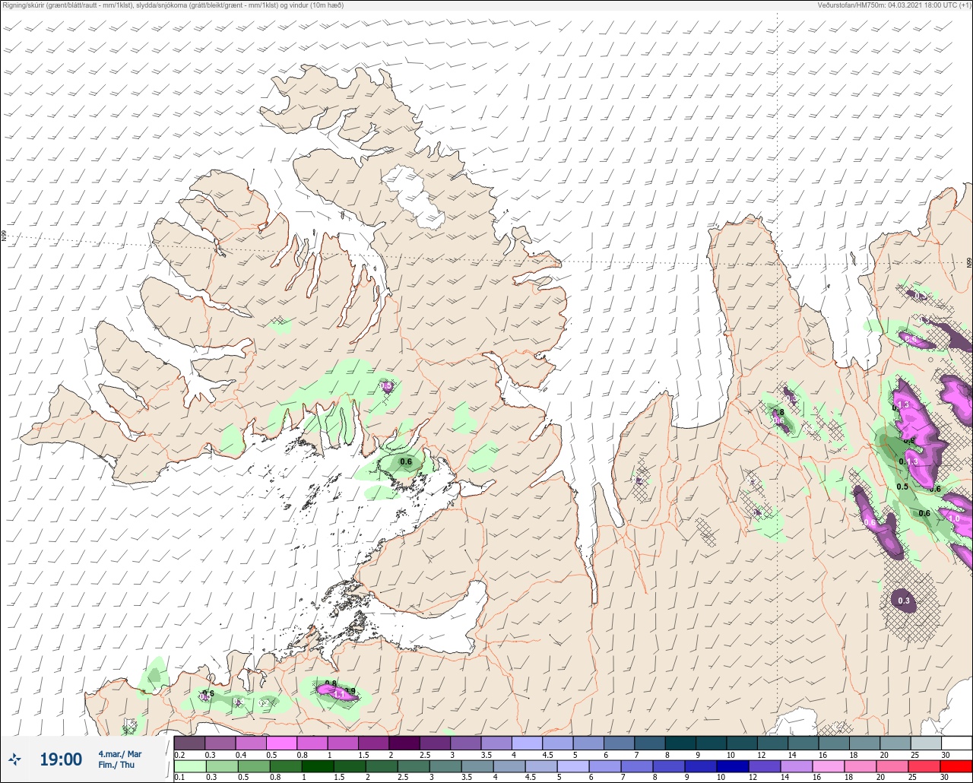Screen dimensions: 973x783
Task: Click the left-edge N99 latitude label
Action: coord(4,236)
